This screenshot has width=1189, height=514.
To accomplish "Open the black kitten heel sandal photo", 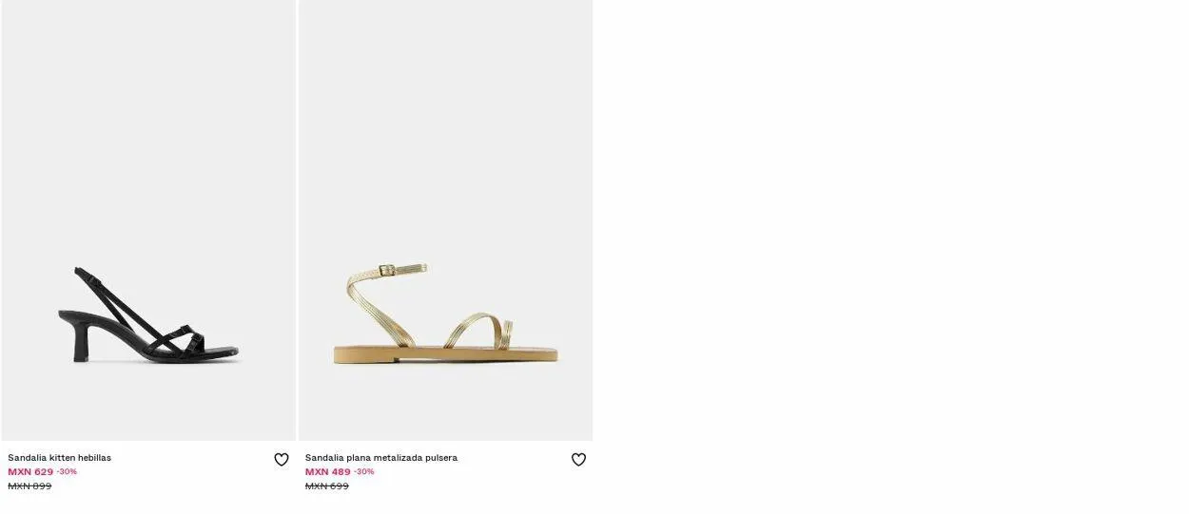I will (148, 220).
